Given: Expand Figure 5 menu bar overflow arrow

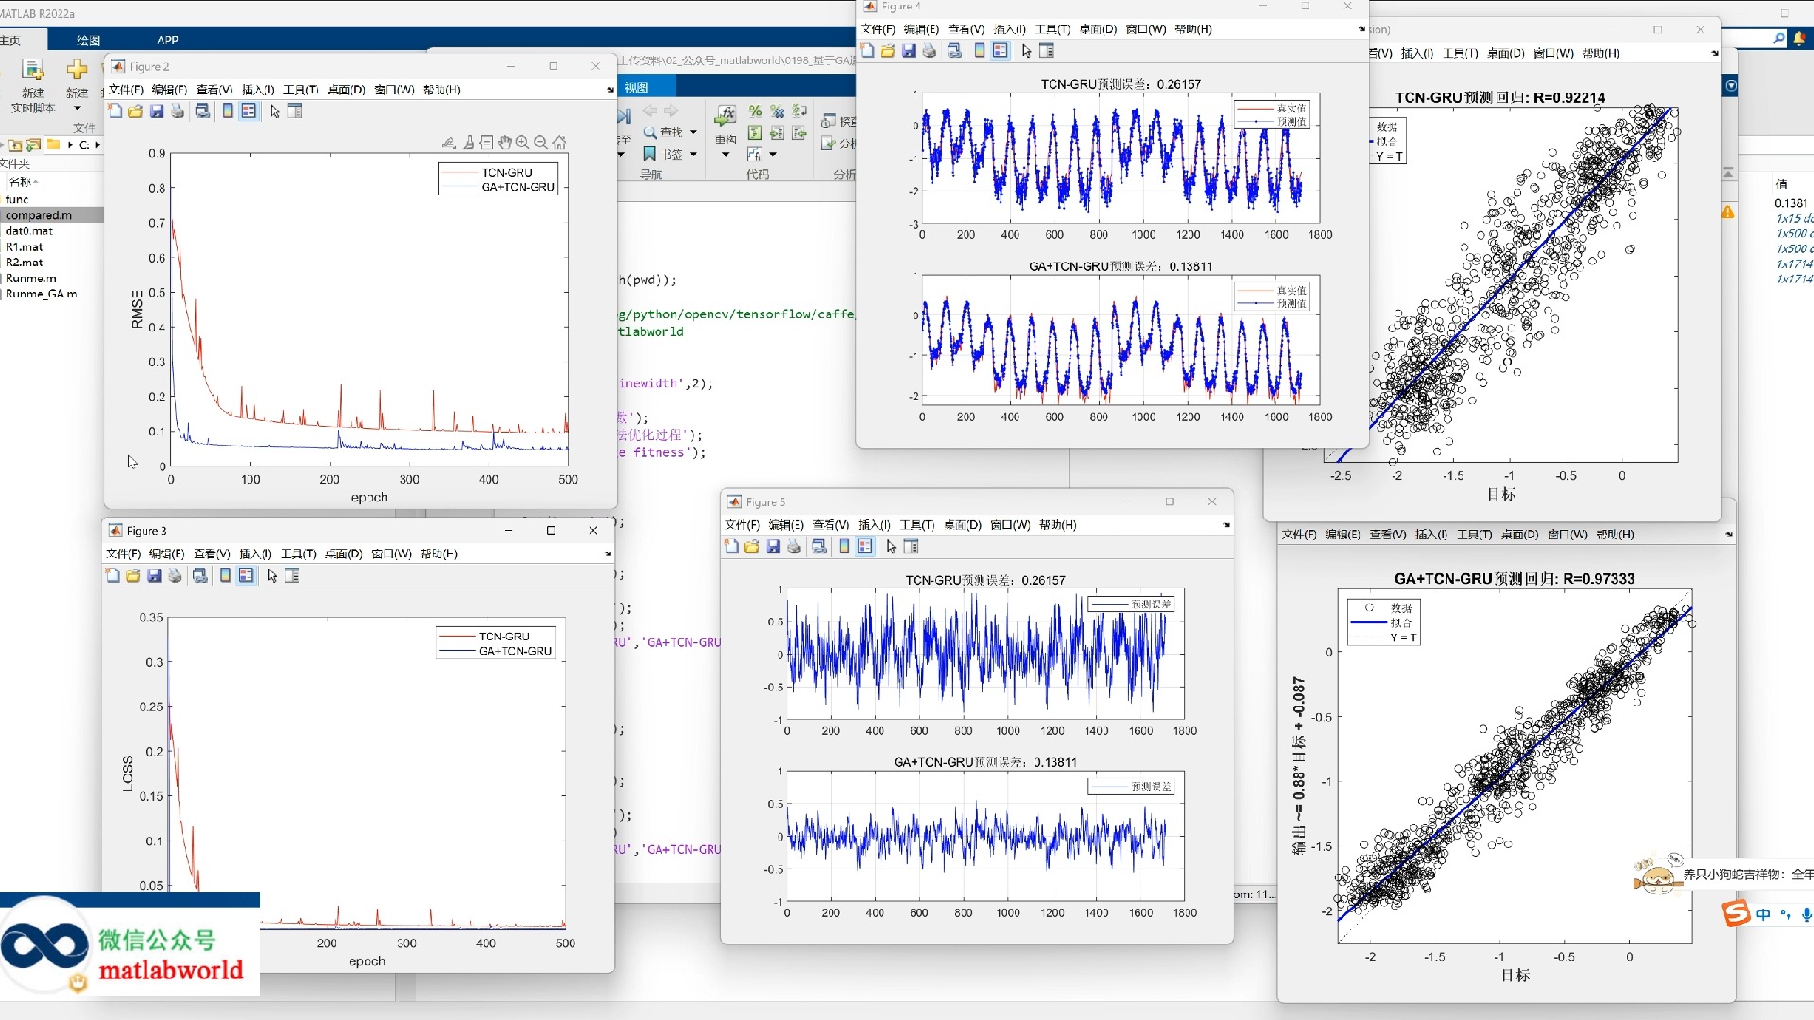Looking at the screenshot, I should (x=1226, y=525).
